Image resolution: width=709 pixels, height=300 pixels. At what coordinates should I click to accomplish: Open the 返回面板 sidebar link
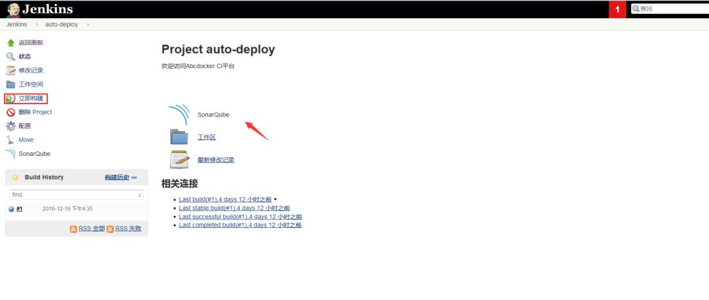tap(31, 43)
